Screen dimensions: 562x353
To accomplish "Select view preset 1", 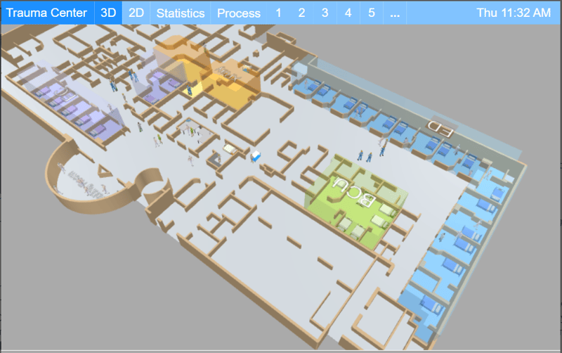I will tap(278, 13).
